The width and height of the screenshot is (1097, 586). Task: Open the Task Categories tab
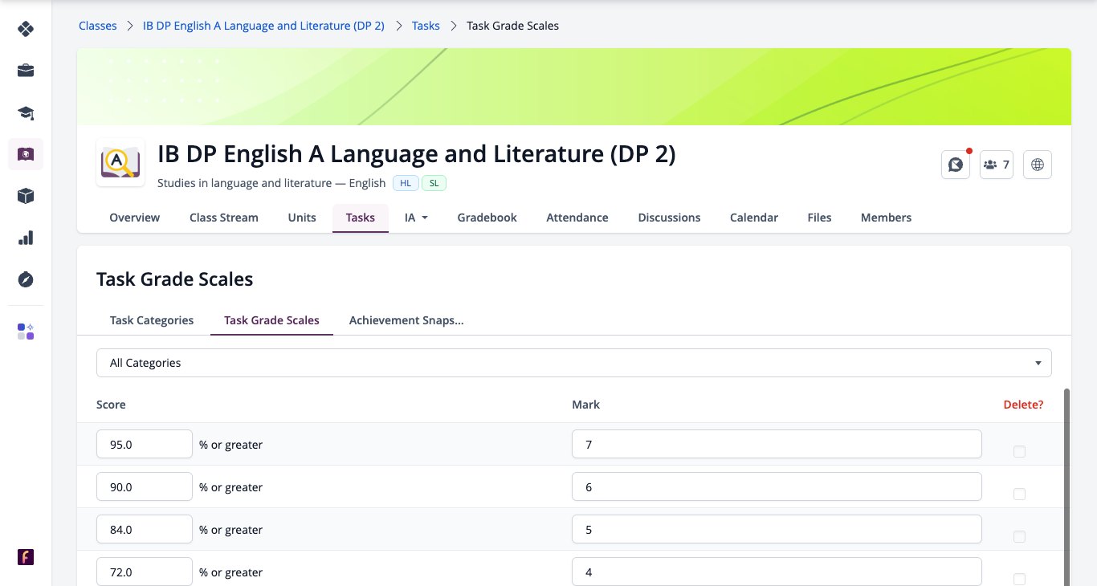(x=152, y=320)
